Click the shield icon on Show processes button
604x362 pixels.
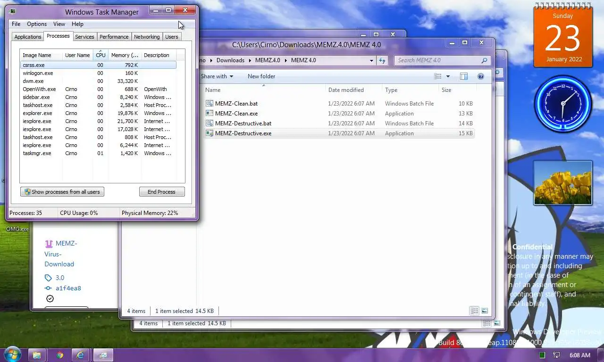pyautogui.click(x=27, y=192)
